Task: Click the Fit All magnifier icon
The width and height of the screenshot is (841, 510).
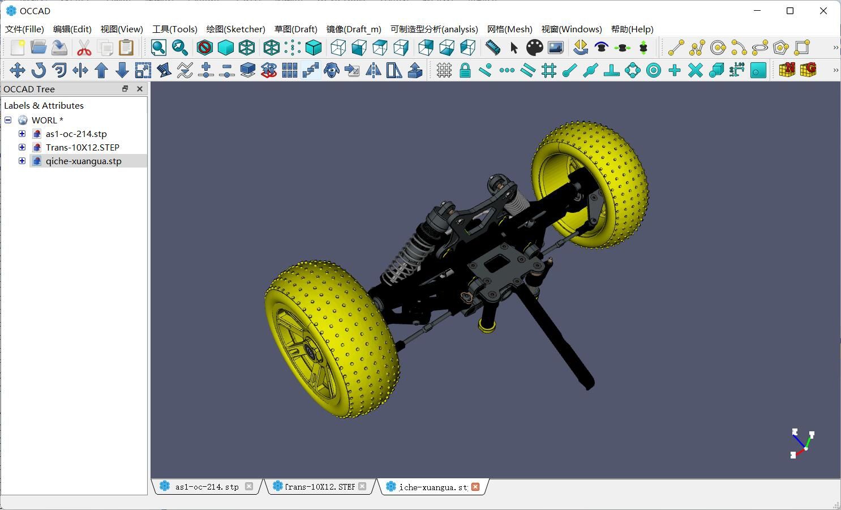Action: coord(158,48)
